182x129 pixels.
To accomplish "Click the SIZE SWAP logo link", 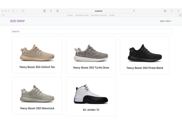I will coord(17,21).
